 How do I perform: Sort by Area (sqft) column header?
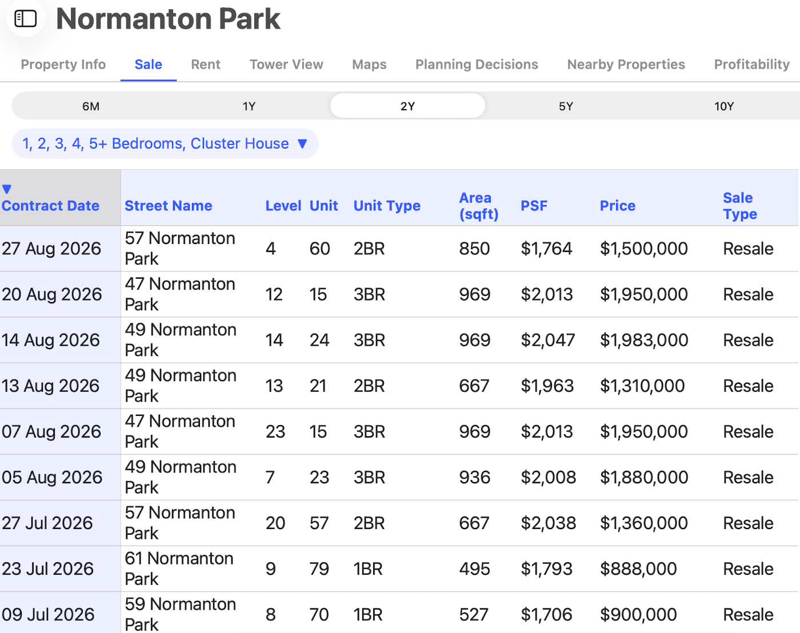479,206
